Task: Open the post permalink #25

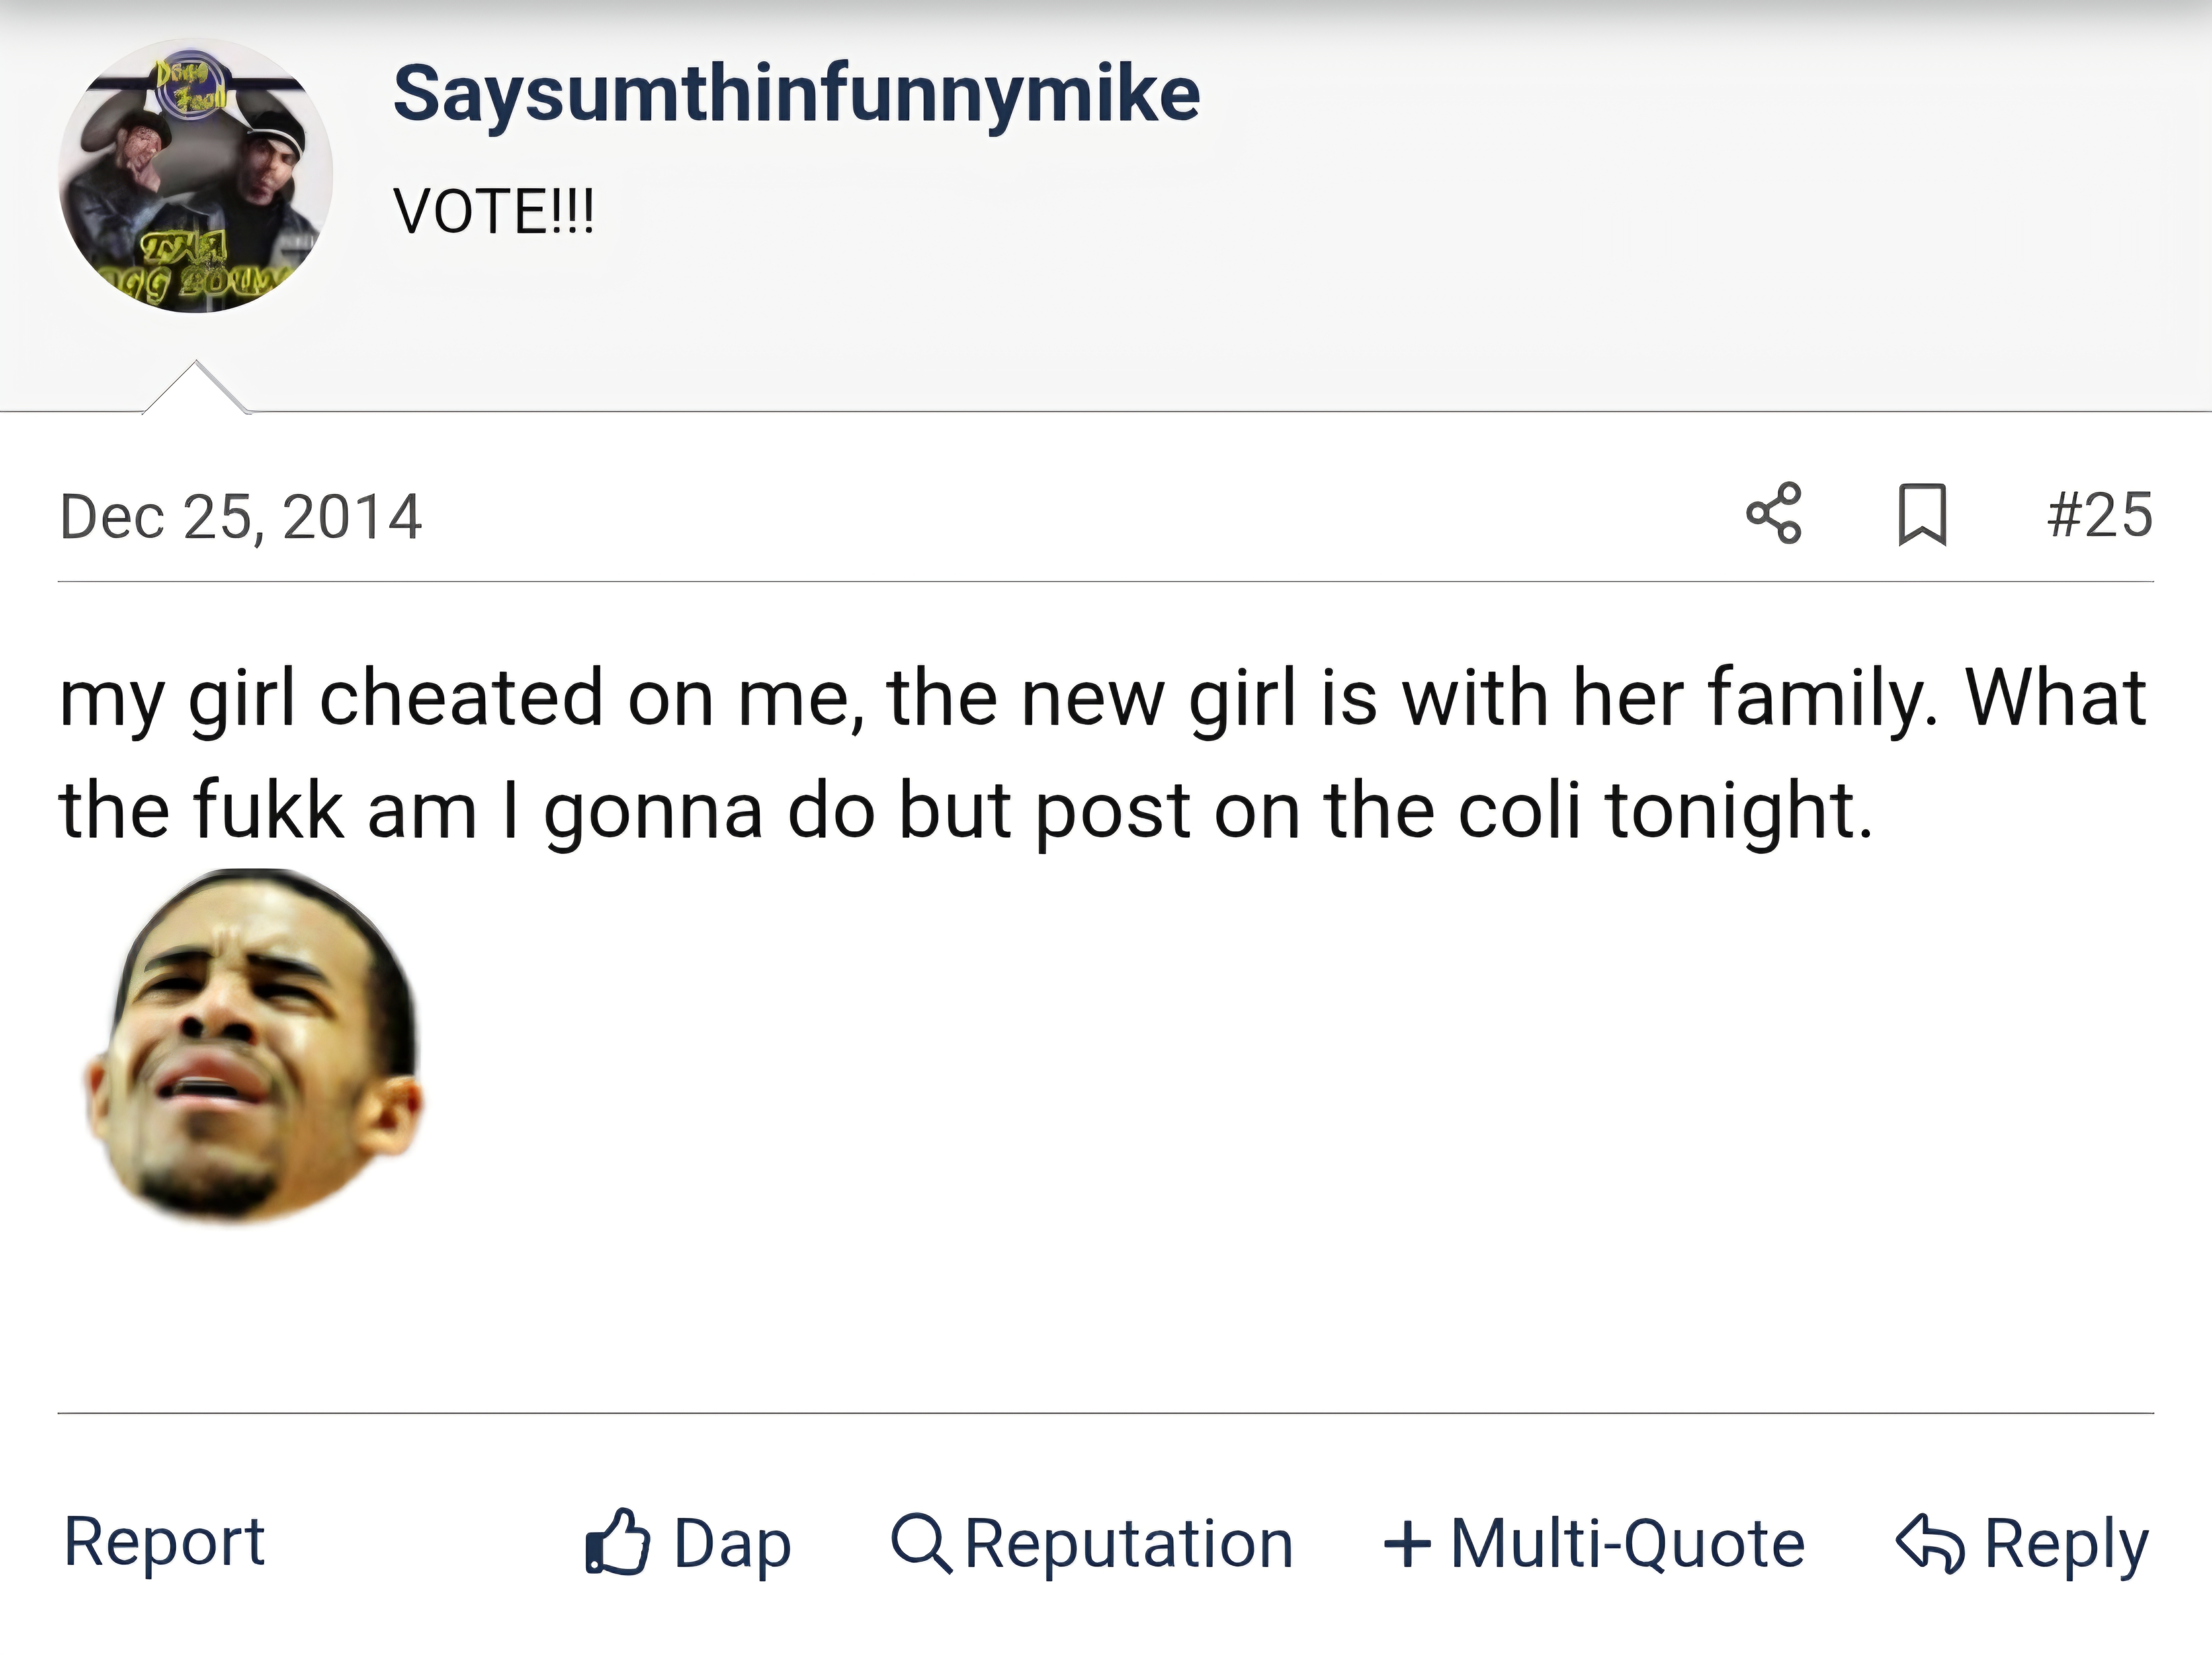Action: [2099, 515]
